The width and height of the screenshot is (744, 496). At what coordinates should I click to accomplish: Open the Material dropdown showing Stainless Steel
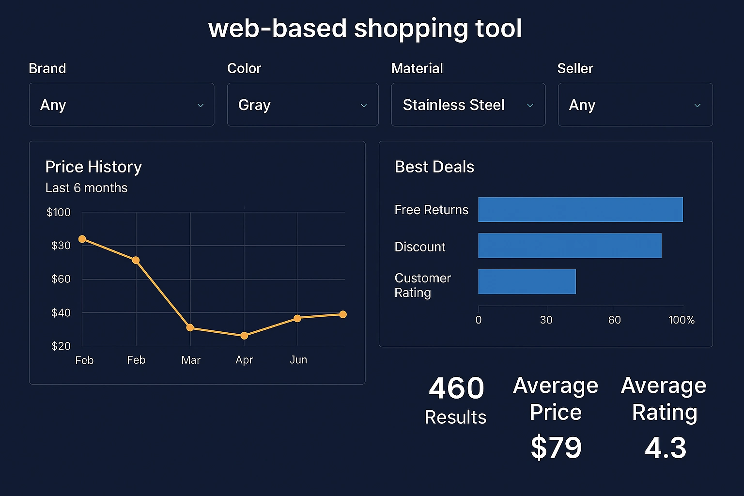coord(467,105)
